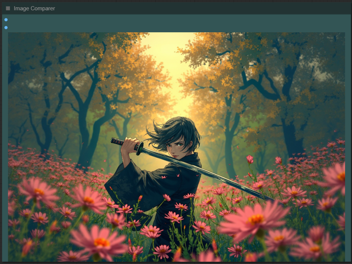Click the first blue input socket
Viewport: 352px width, 264px height.
(x=6, y=20)
